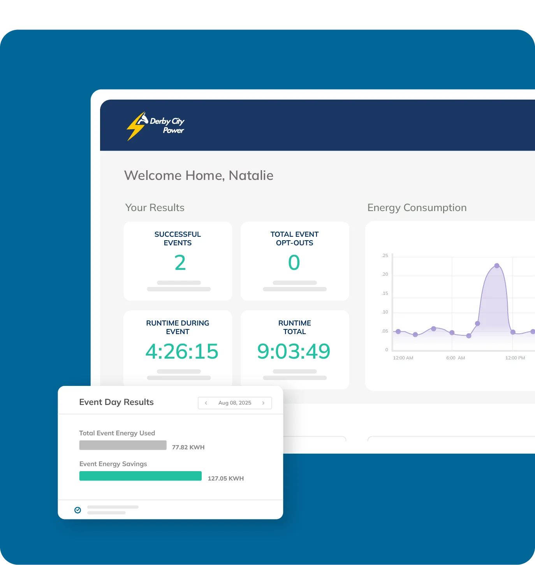535x565 pixels.
Task: Click the 6:00 AM axis label
Action: tap(455, 358)
